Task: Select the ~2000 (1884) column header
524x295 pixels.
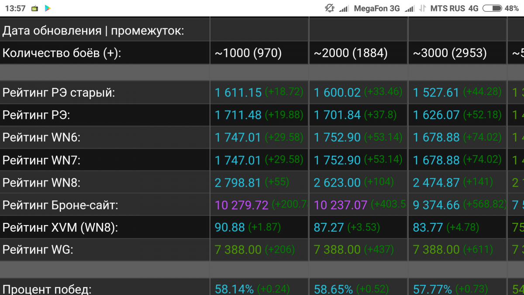Action: click(x=351, y=53)
